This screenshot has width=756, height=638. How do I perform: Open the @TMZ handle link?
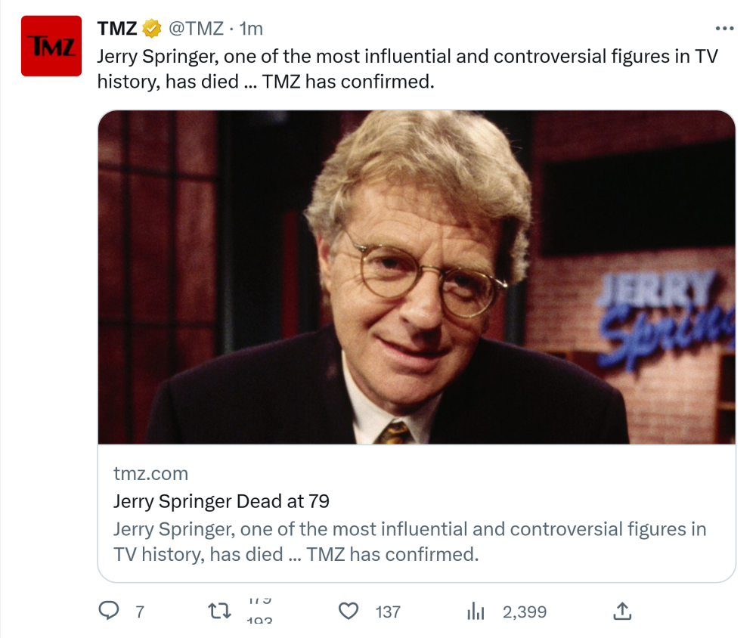pos(195,29)
